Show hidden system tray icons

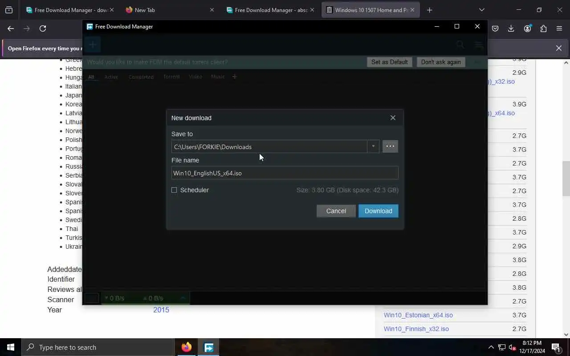[491, 347]
